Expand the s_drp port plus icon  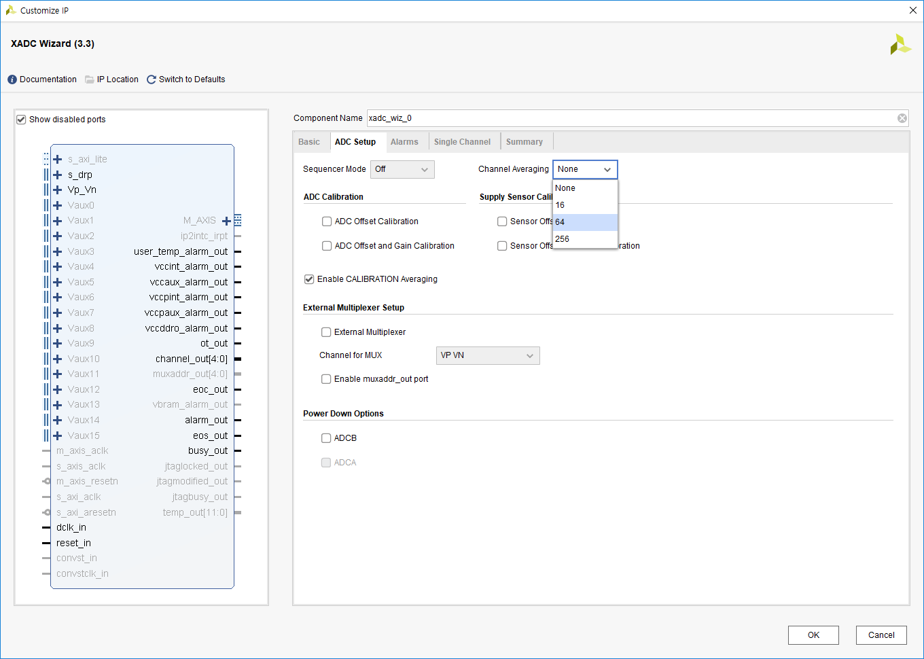(x=58, y=175)
